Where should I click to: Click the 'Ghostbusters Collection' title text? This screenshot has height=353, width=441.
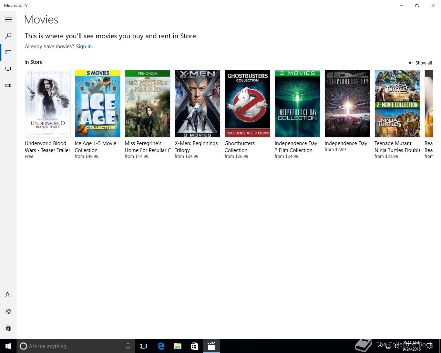pos(239,147)
